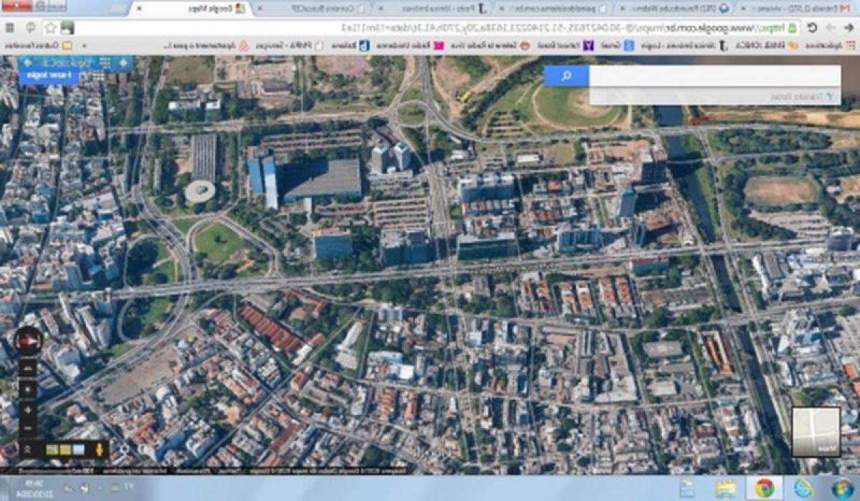
Task: Open the Google Maps search magnifier icon
Action: (x=566, y=75)
